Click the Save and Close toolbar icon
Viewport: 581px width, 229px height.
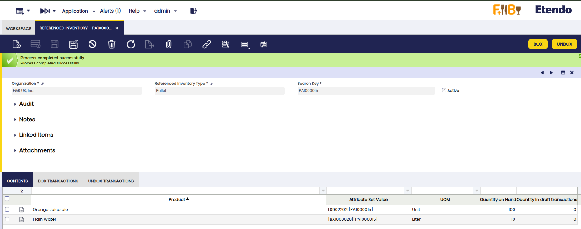point(73,44)
